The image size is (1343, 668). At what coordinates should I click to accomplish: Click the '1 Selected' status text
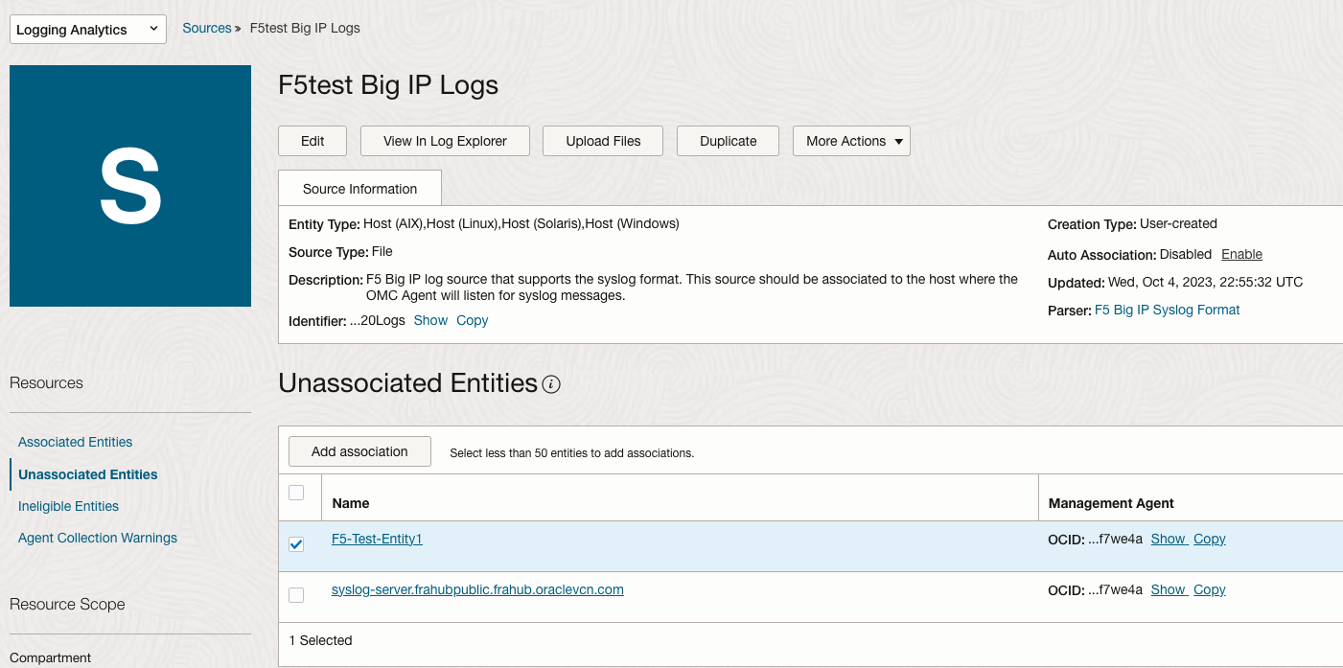(x=320, y=640)
